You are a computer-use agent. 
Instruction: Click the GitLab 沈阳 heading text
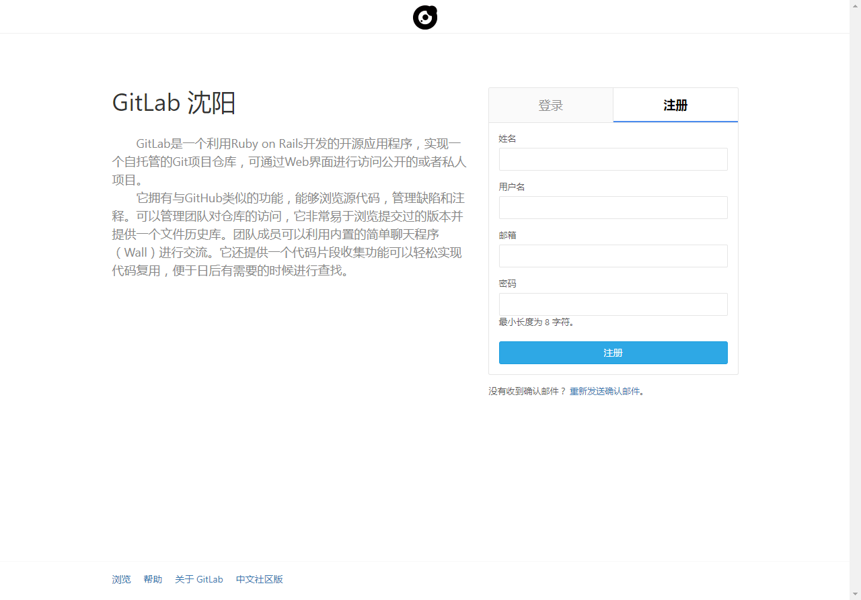[x=174, y=103]
